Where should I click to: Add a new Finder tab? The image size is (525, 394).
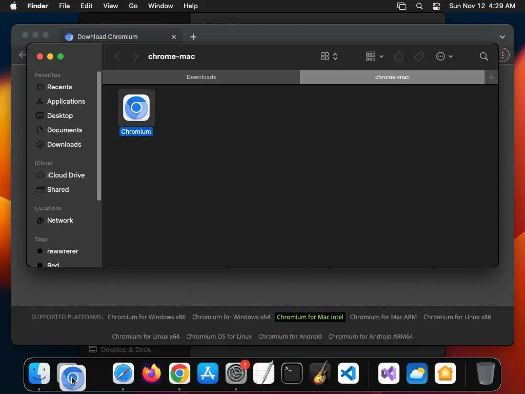pyautogui.click(x=491, y=77)
